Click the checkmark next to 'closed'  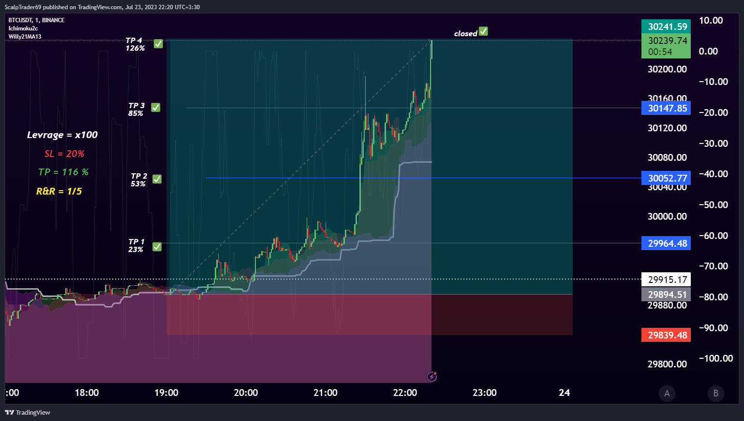pos(483,31)
